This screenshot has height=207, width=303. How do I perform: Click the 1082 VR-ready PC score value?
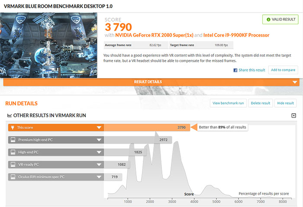click(122, 164)
